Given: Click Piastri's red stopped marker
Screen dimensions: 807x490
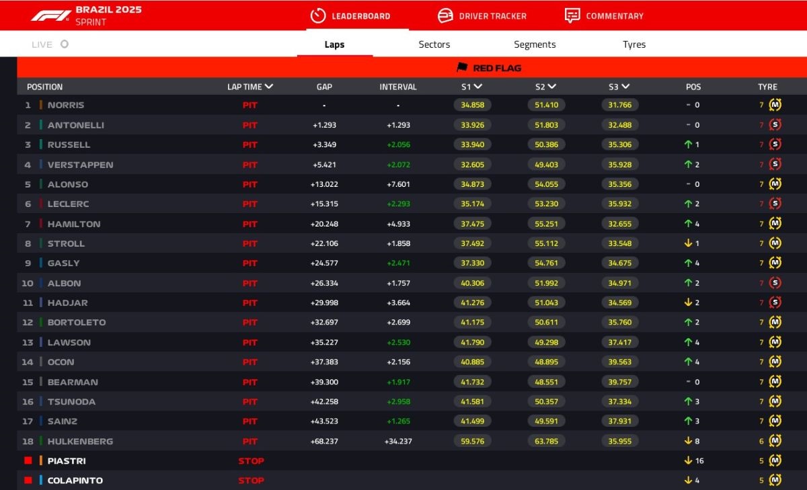Looking at the screenshot, I should pyautogui.click(x=28, y=461).
